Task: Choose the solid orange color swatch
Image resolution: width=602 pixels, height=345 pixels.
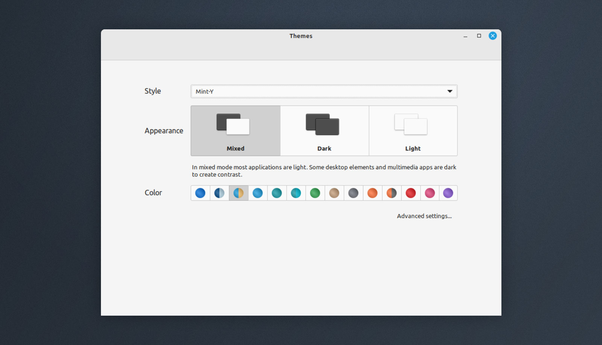Action: [372, 193]
